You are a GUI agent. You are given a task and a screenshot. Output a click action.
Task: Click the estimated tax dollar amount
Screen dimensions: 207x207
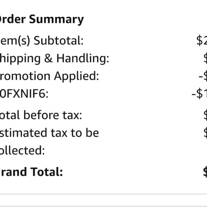pos(205,133)
